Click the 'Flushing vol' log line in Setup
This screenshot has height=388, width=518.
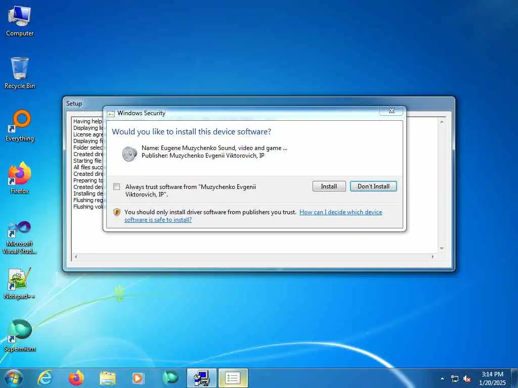pos(88,207)
